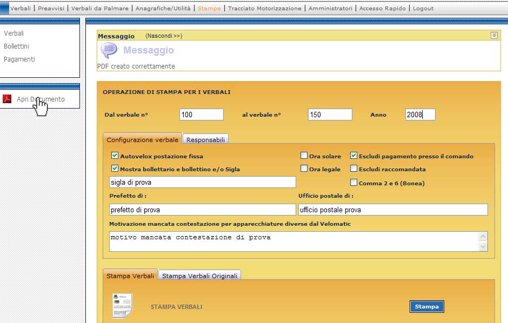Open the Accesso Rapido menu
The width and height of the screenshot is (508, 323).
382,9
